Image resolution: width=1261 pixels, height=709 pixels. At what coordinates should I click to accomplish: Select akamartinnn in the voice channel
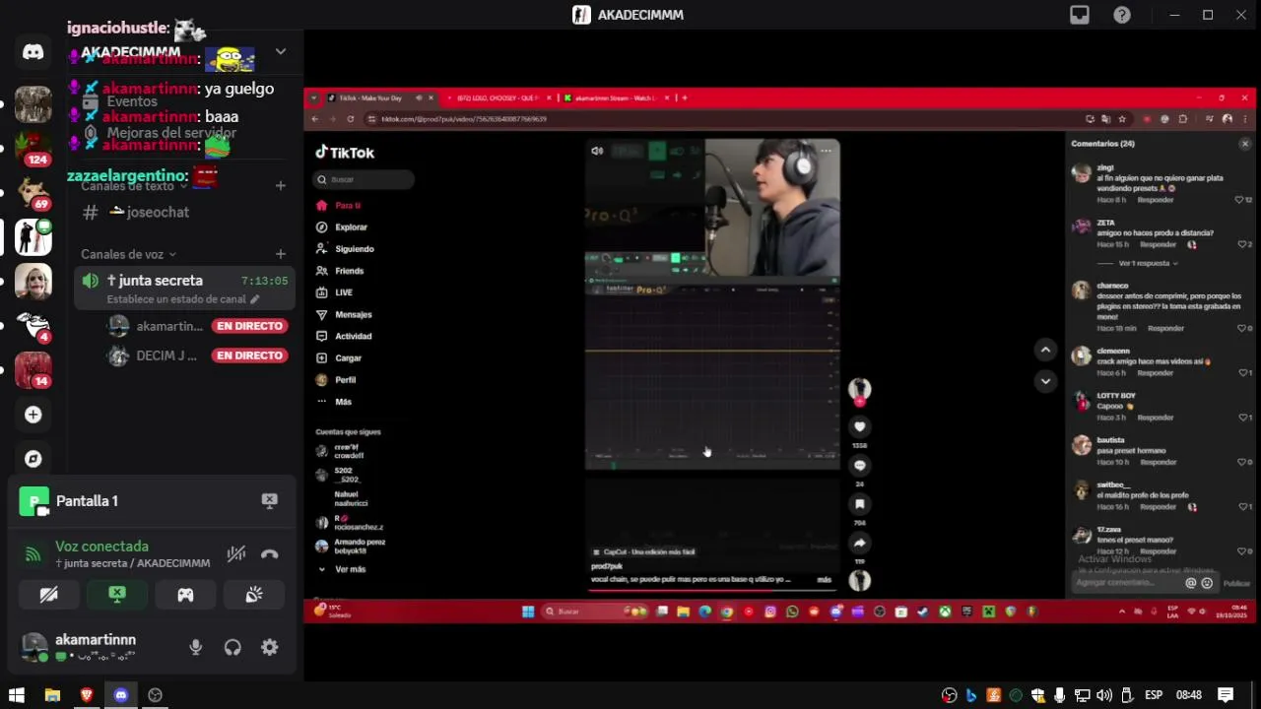pyautogui.click(x=195, y=326)
